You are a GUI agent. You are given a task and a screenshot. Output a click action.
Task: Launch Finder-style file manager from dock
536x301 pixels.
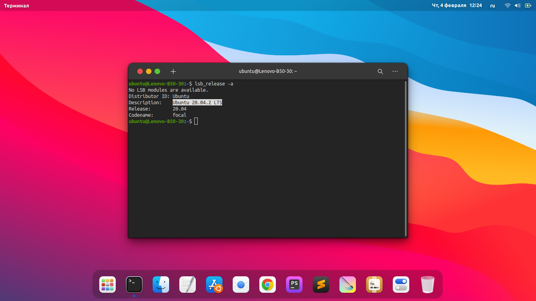tap(161, 285)
